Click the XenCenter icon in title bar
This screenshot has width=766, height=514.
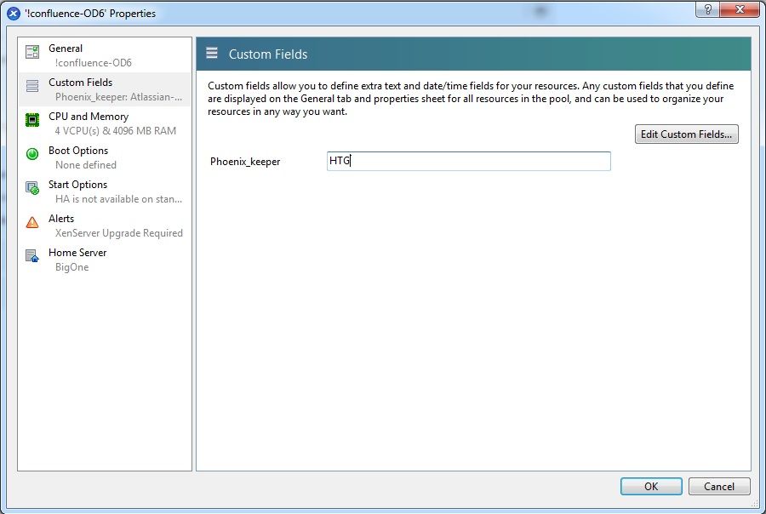[x=14, y=14]
